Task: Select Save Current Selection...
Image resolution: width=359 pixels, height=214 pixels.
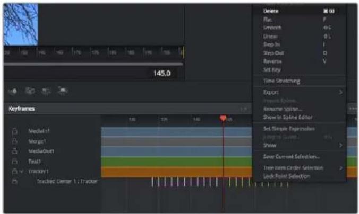Action: (x=291, y=157)
